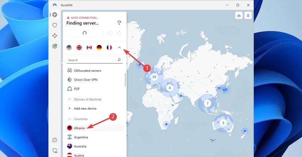Click the Middle East cluster marker 4
Screen dimensions: 302x157
(170, 88)
